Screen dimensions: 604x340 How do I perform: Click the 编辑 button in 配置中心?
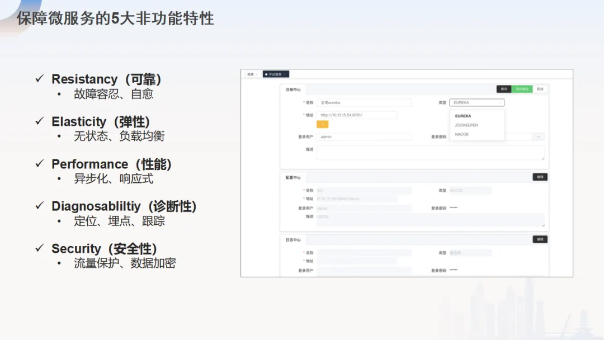540,177
